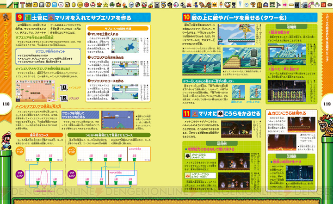
Task: Click the Bowser sprite on the right pipe
Action: [x=326, y=125]
